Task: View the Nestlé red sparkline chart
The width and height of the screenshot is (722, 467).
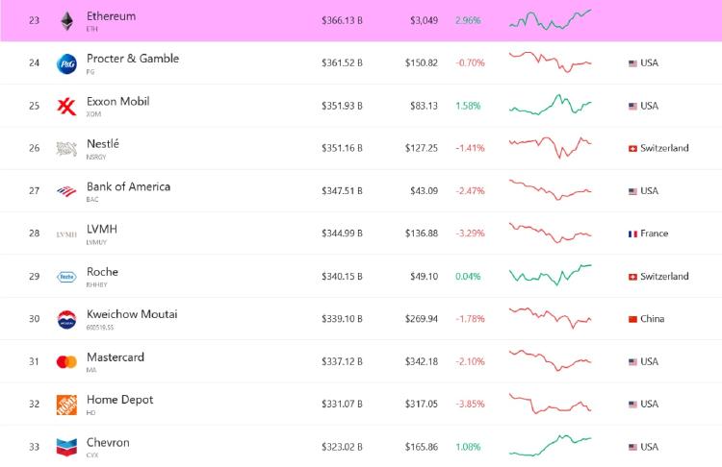Action: click(x=551, y=147)
